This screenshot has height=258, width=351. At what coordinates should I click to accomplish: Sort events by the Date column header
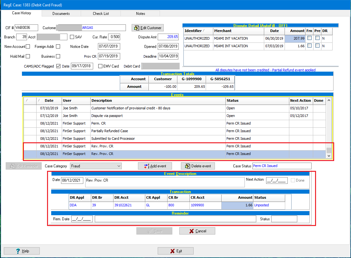(49, 101)
